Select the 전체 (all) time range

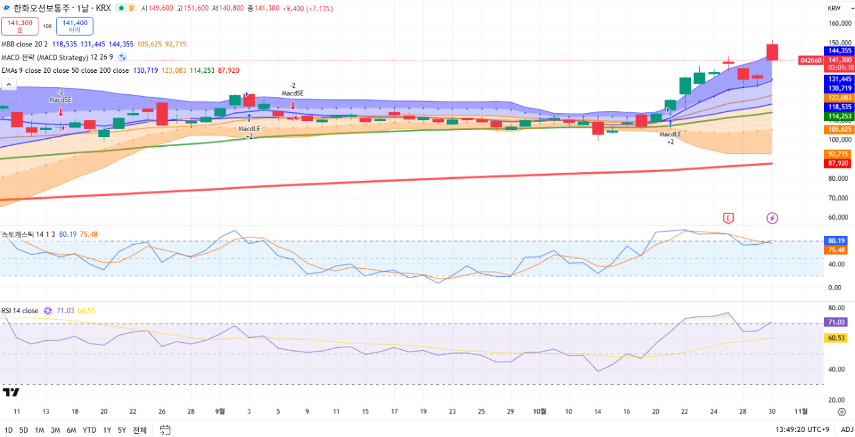click(x=140, y=430)
